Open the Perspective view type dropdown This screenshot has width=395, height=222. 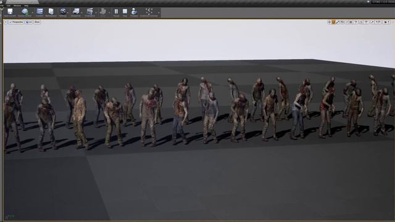point(17,22)
